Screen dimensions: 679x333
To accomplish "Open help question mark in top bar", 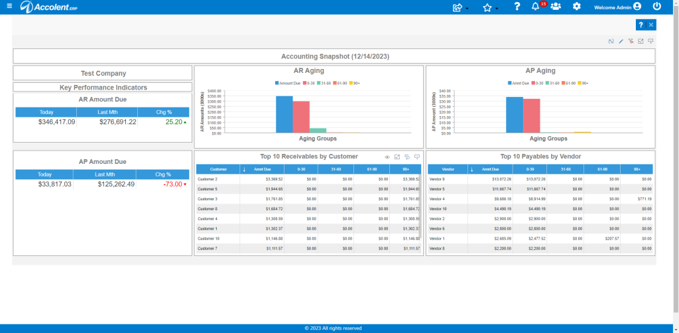I will click(x=517, y=7).
